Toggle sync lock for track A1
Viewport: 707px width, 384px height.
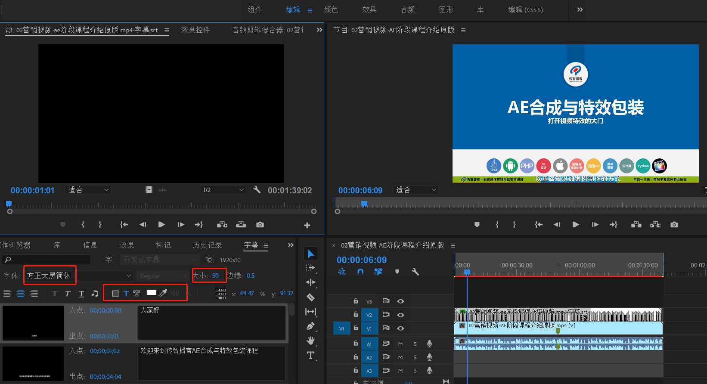tap(386, 344)
